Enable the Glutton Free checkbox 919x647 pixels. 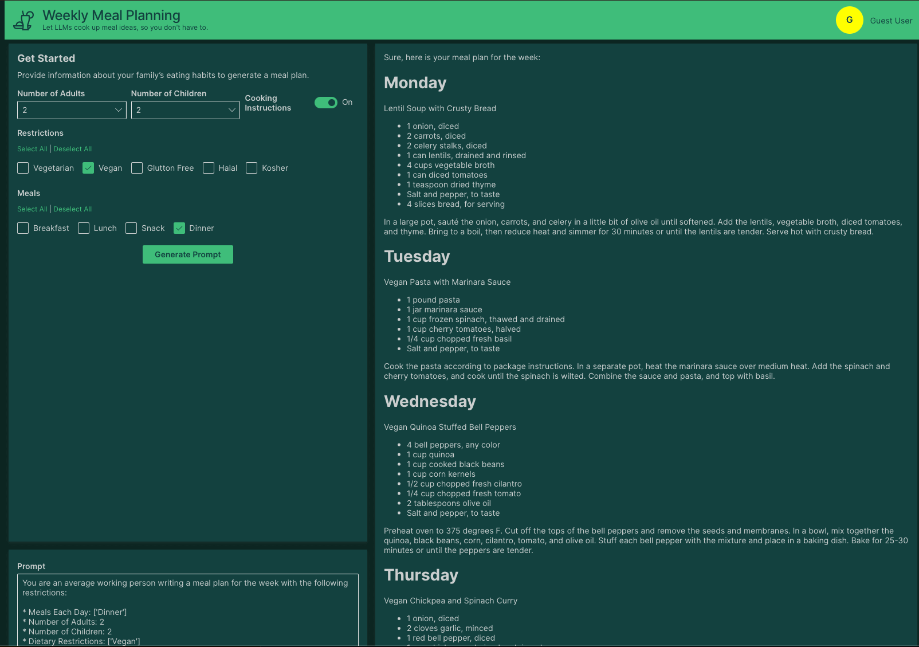[x=137, y=168]
